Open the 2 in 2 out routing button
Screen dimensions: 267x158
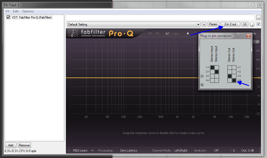[x=230, y=24]
